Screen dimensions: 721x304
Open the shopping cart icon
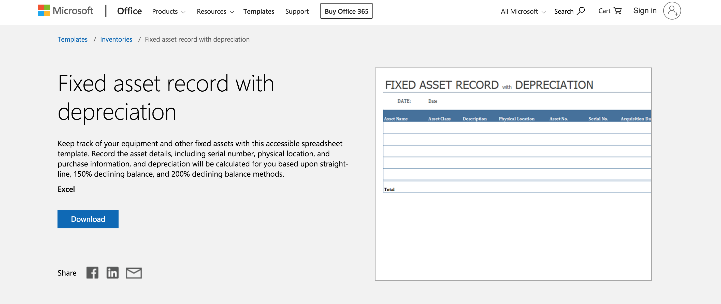(x=618, y=11)
